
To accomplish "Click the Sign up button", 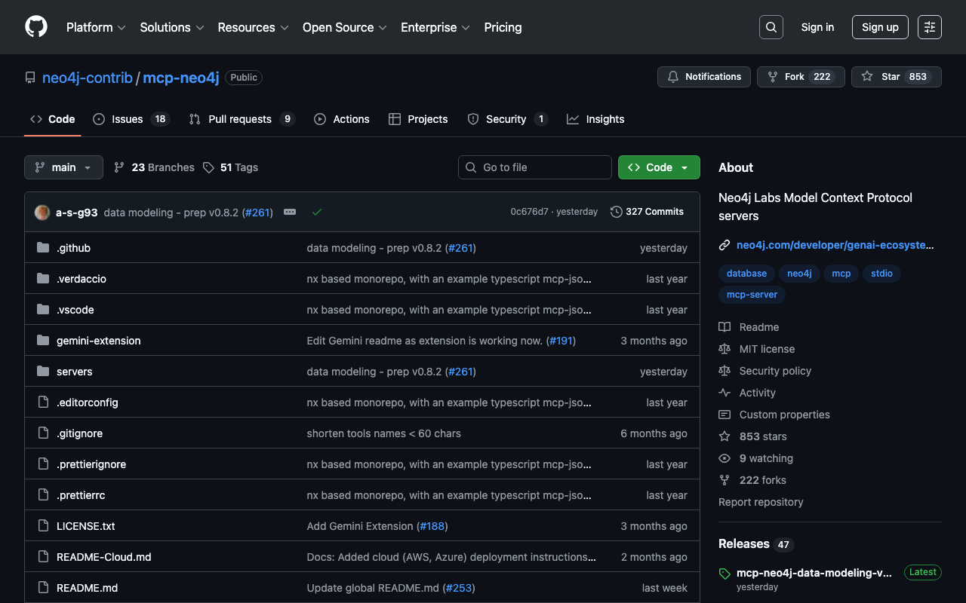I will coord(879,27).
